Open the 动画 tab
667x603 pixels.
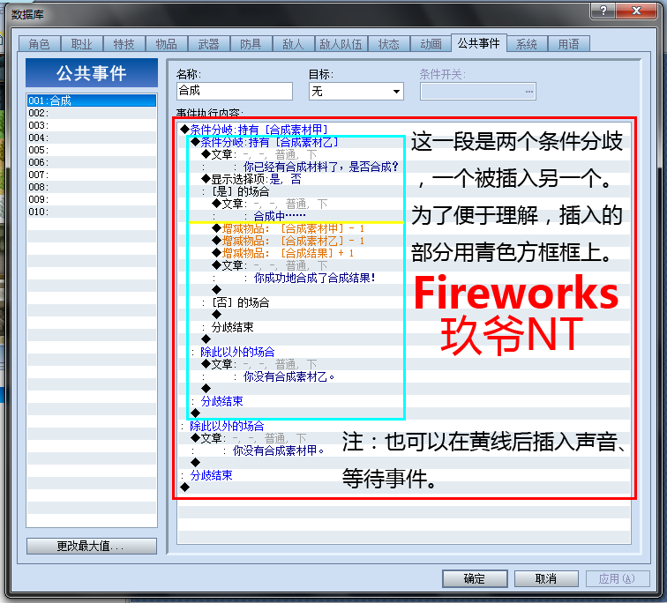click(x=431, y=44)
